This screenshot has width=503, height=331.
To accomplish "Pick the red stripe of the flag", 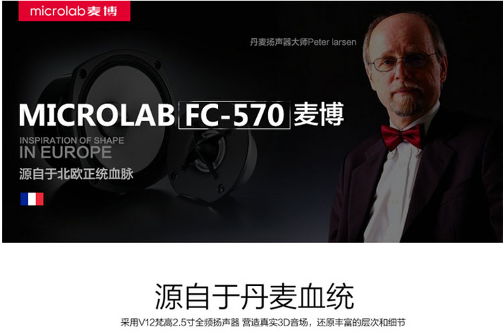I will click(x=40, y=199).
